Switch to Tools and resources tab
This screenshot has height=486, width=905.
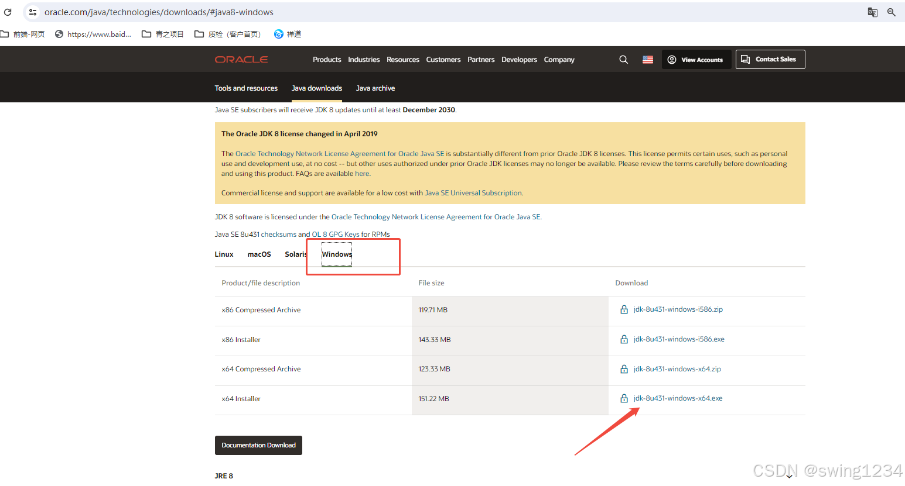pos(246,88)
